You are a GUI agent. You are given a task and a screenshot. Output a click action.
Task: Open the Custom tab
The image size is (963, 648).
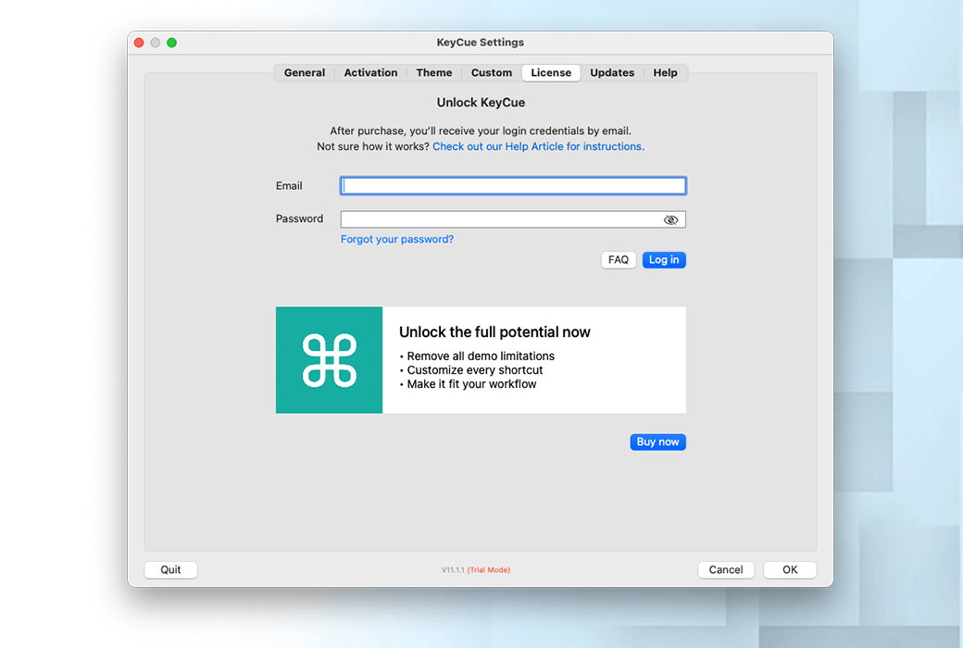(x=491, y=72)
